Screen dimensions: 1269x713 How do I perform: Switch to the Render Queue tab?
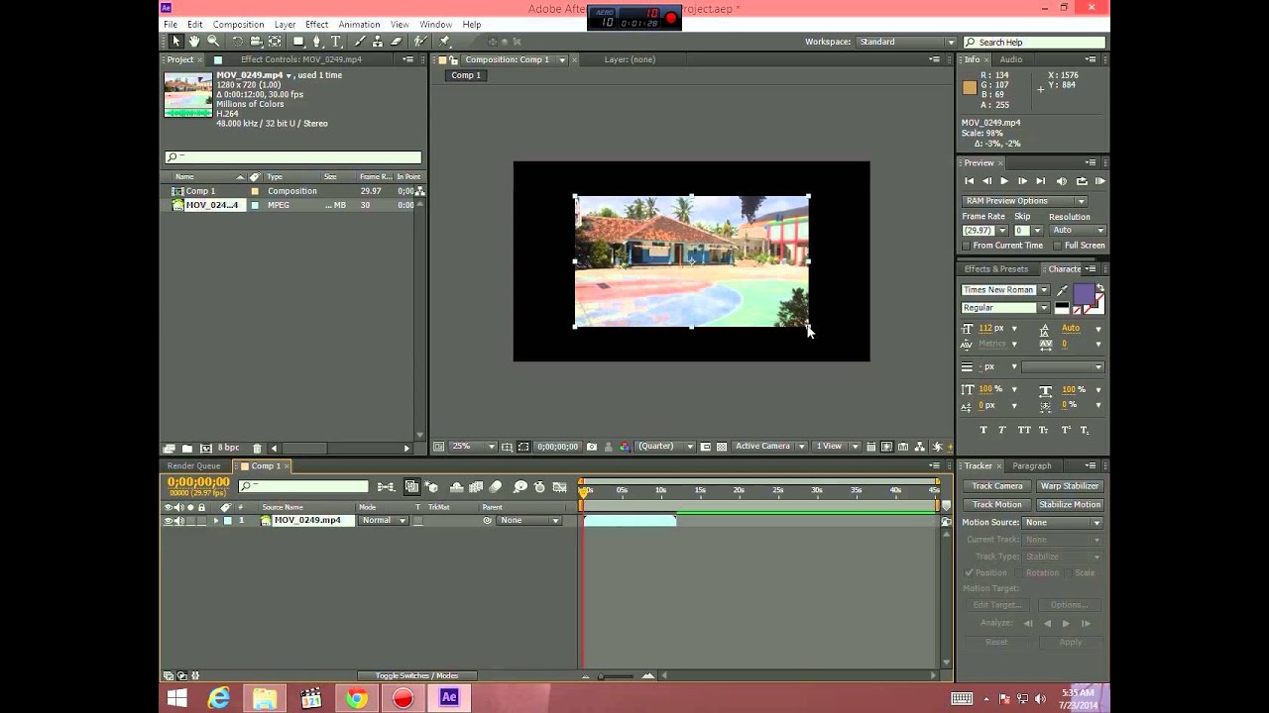(193, 465)
